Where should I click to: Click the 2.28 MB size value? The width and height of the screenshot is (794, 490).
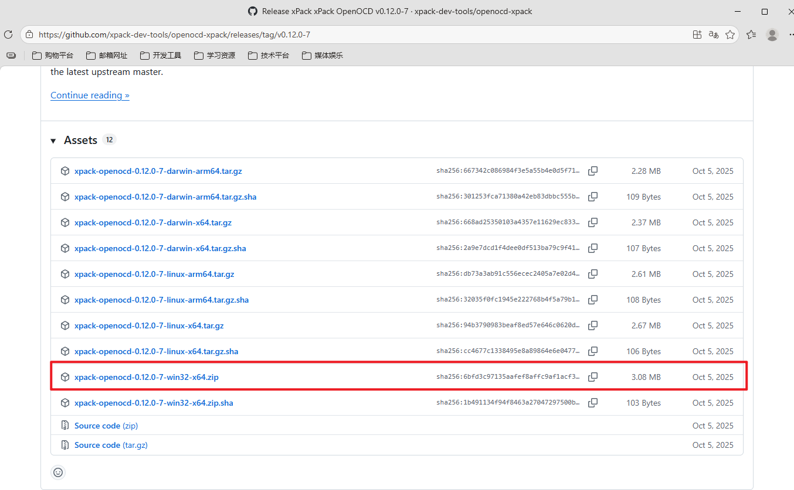(646, 171)
